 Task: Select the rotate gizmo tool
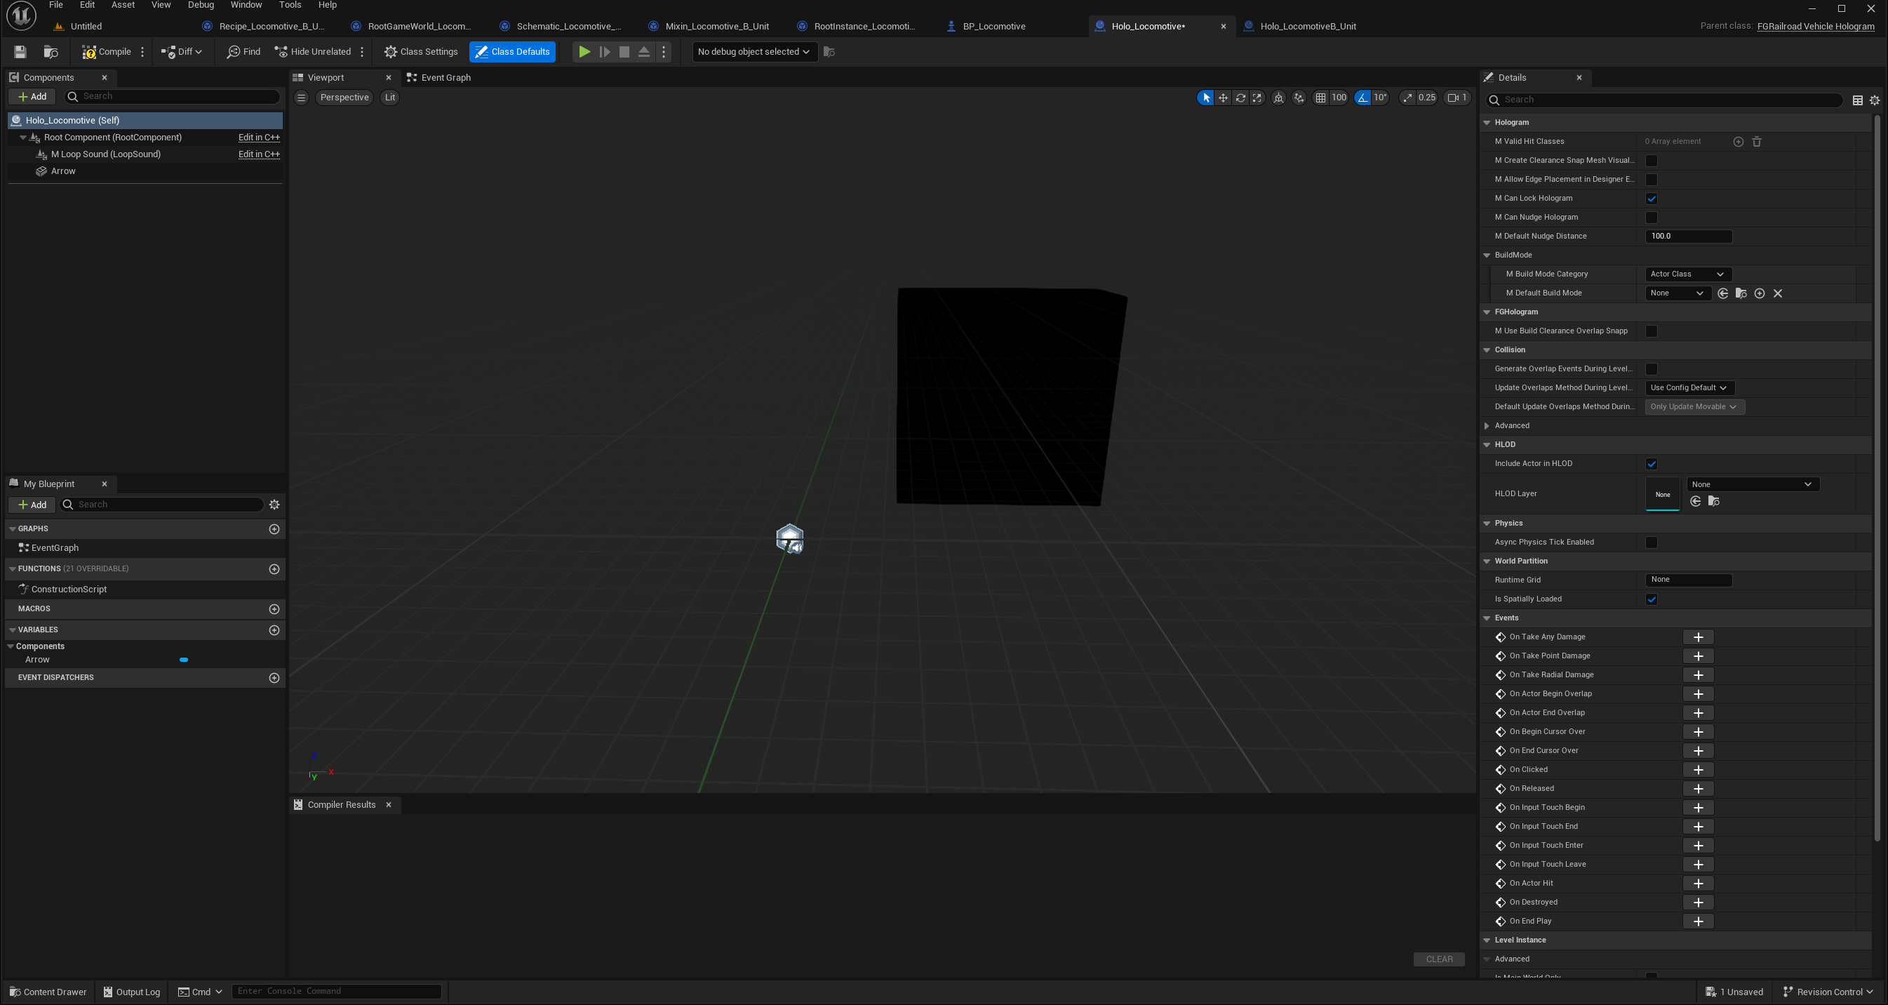point(1240,98)
